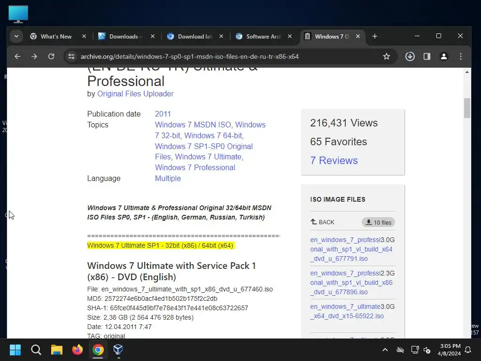The image size is (481, 361).
Task: Click the archive.org URL address field
Action: pyautogui.click(x=190, y=56)
